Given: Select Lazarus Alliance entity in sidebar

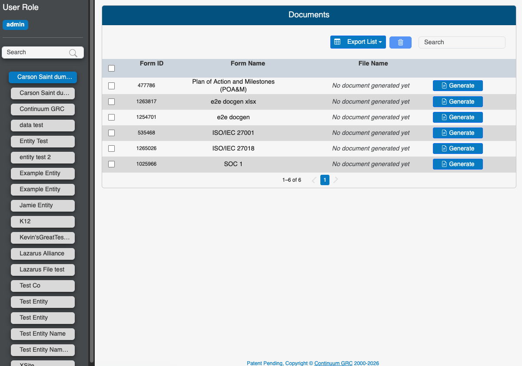Looking at the screenshot, I should point(42,254).
